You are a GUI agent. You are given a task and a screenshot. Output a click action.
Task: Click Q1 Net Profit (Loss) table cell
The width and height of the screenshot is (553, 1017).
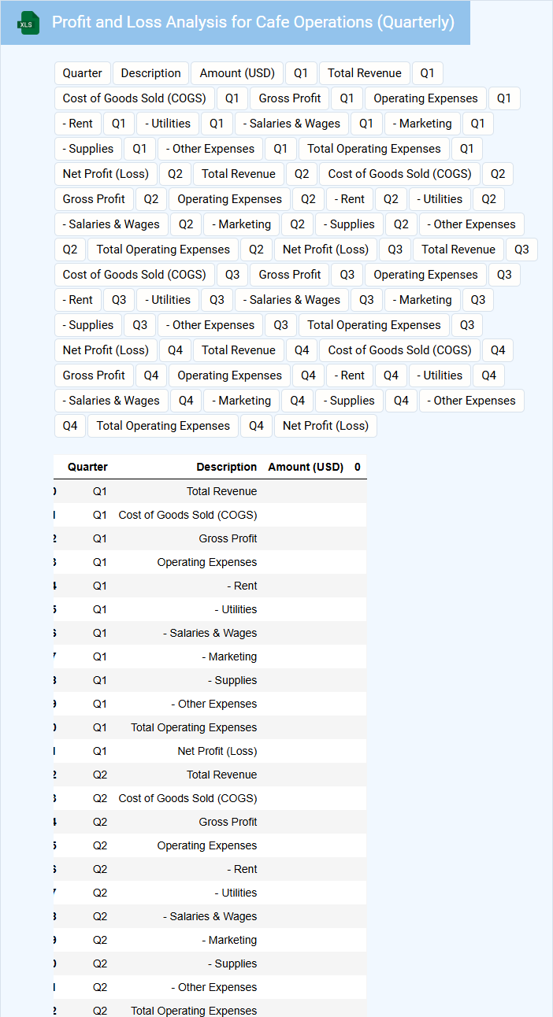click(x=217, y=751)
